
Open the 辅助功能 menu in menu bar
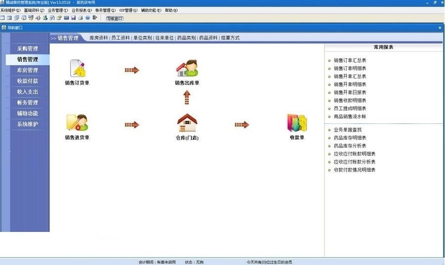pyautogui.click(x=151, y=10)
